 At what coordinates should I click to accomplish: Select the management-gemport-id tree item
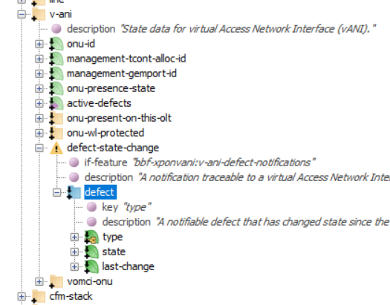point(122,73)
